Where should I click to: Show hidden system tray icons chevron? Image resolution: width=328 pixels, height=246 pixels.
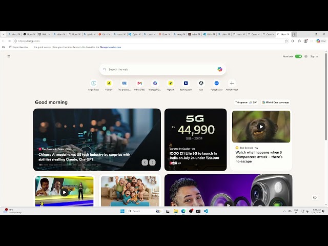[284, 211]
